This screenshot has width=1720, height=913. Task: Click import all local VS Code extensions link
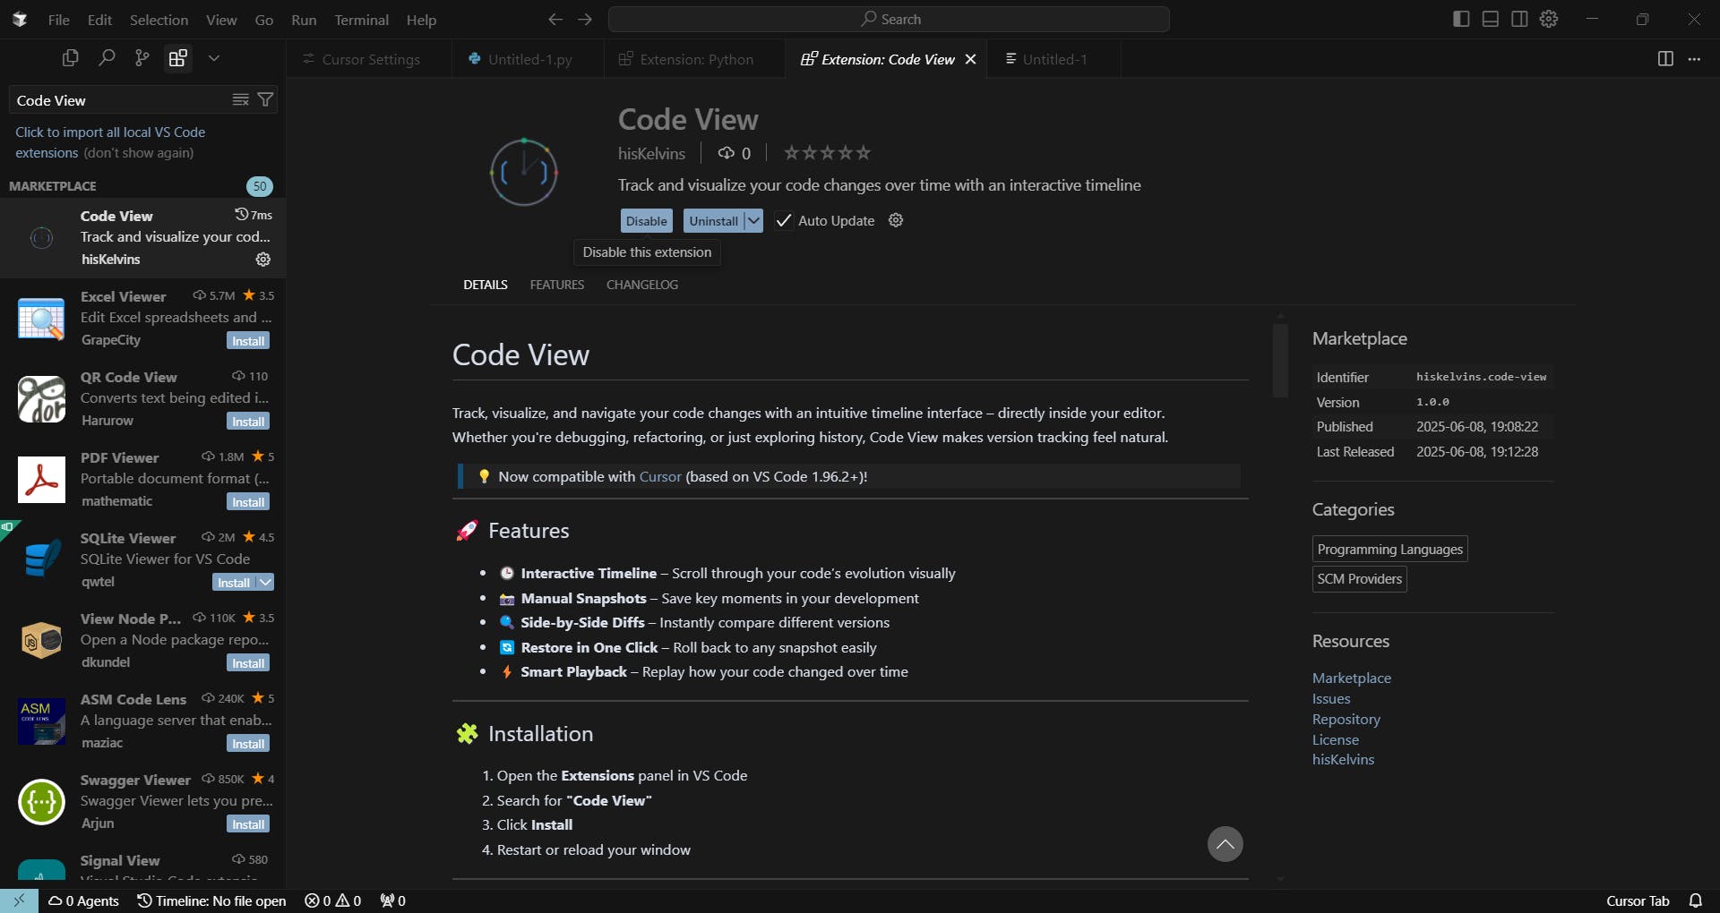pyautogui.click(x=110, y=142)
